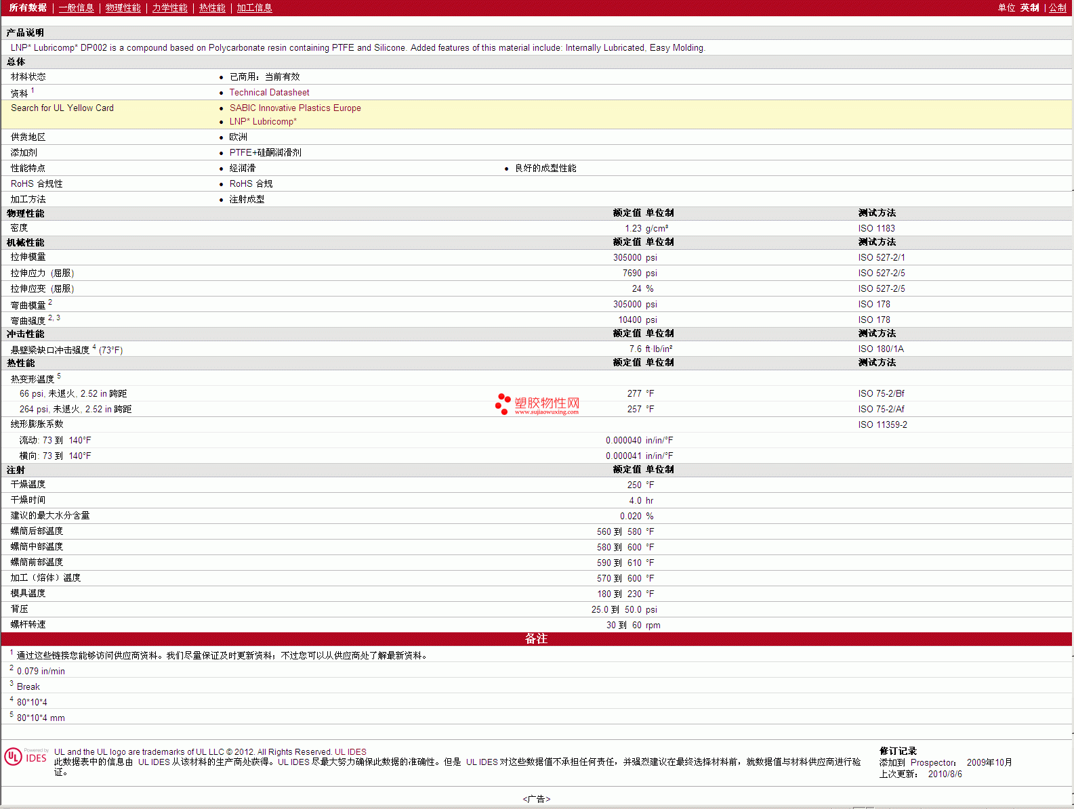Select ISO 11359-2 test method

coord(882,424)
